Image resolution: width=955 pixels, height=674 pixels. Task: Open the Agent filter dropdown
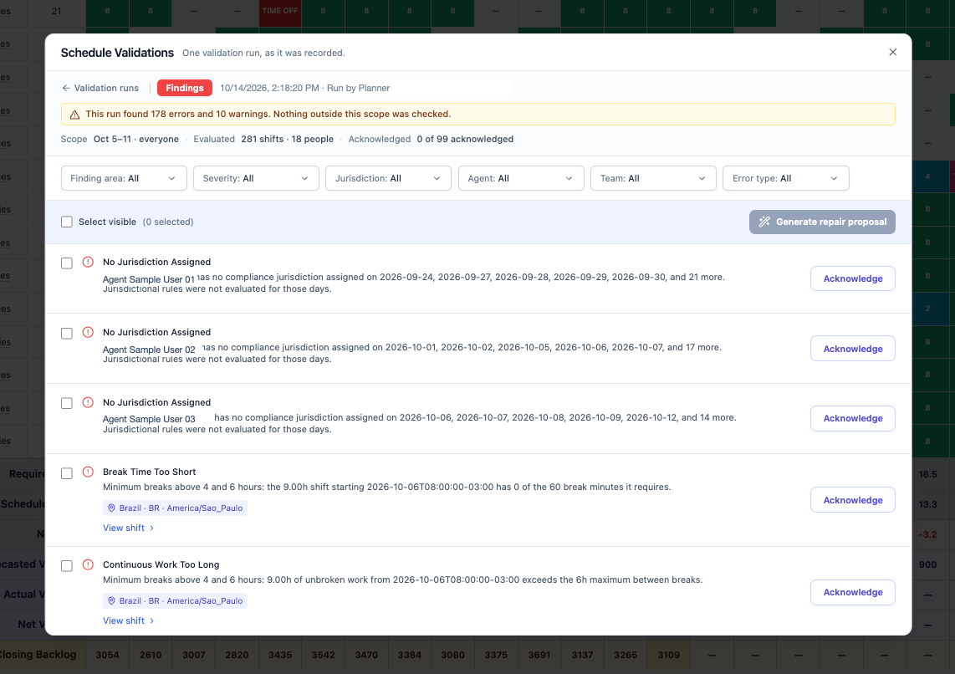[521, 178]
